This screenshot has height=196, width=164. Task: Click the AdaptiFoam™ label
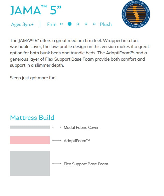coord(77,141)
